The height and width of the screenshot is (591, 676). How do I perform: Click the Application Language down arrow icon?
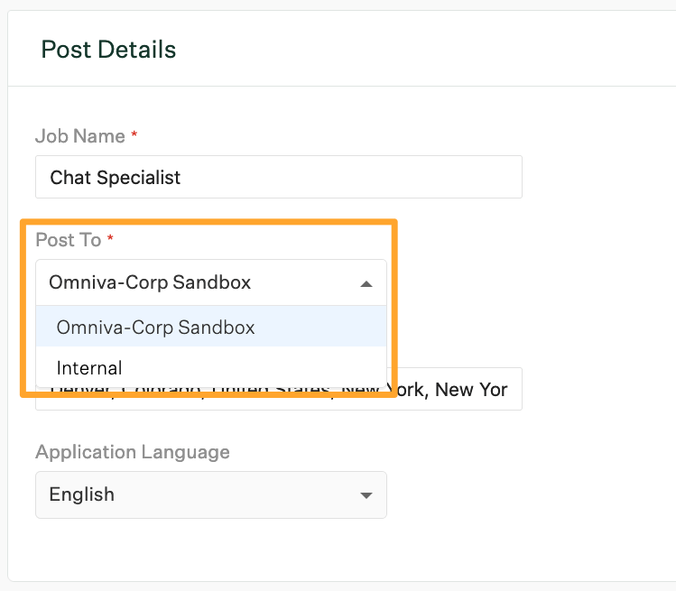[x=366, y=495]
